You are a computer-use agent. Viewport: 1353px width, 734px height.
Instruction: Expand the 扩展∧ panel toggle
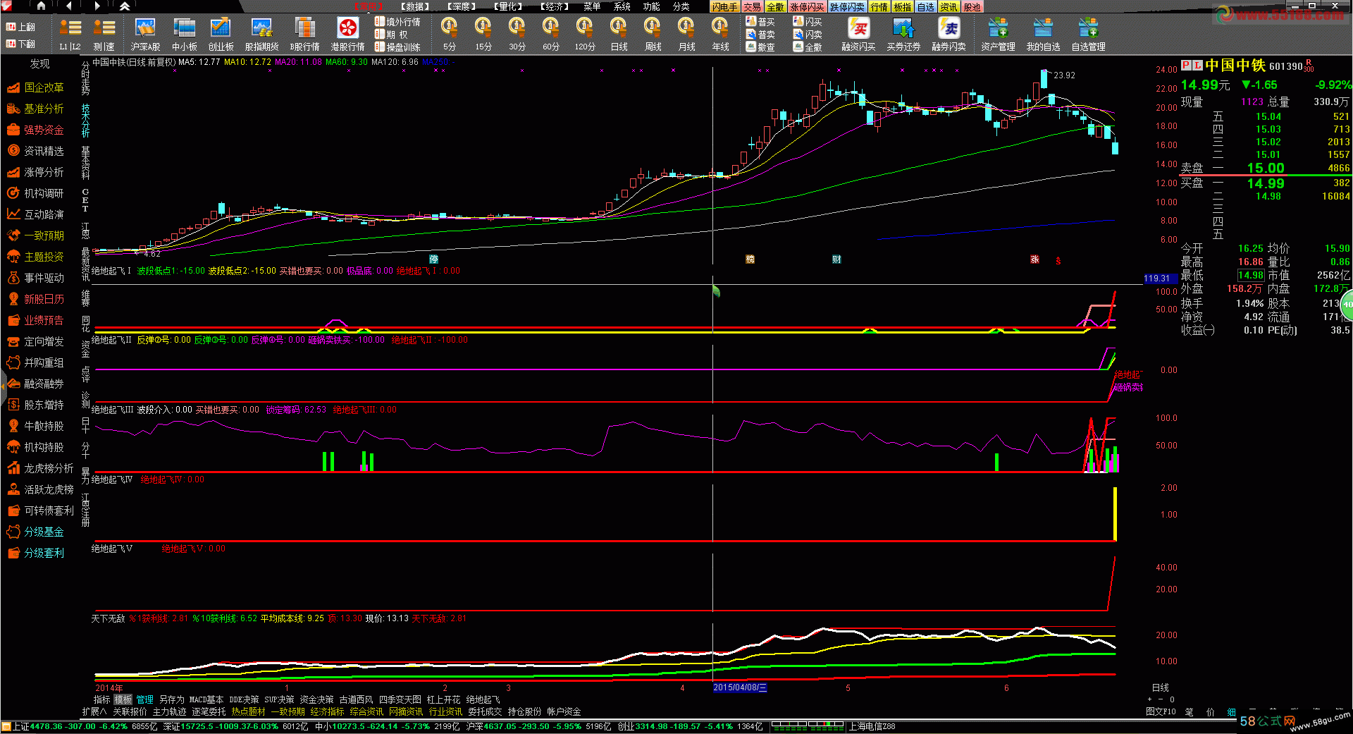pyautogui.click(x=94, y=712)
